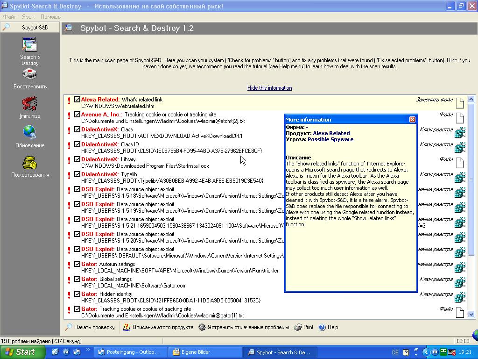Click tray expand arrow near the clock
Image resolution: width=478 pixels, height=359 pixels.
click(426, 352)
